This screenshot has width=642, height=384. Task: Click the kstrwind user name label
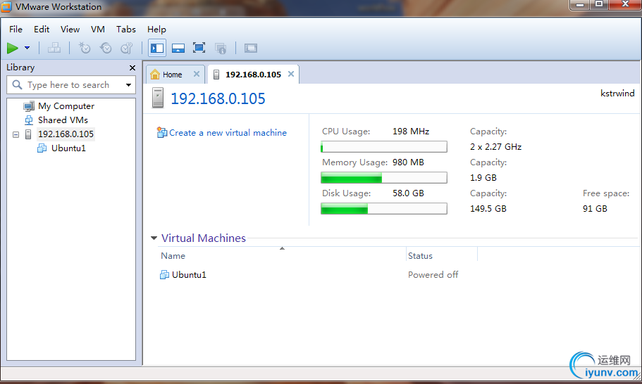click(x=617, y=93)
